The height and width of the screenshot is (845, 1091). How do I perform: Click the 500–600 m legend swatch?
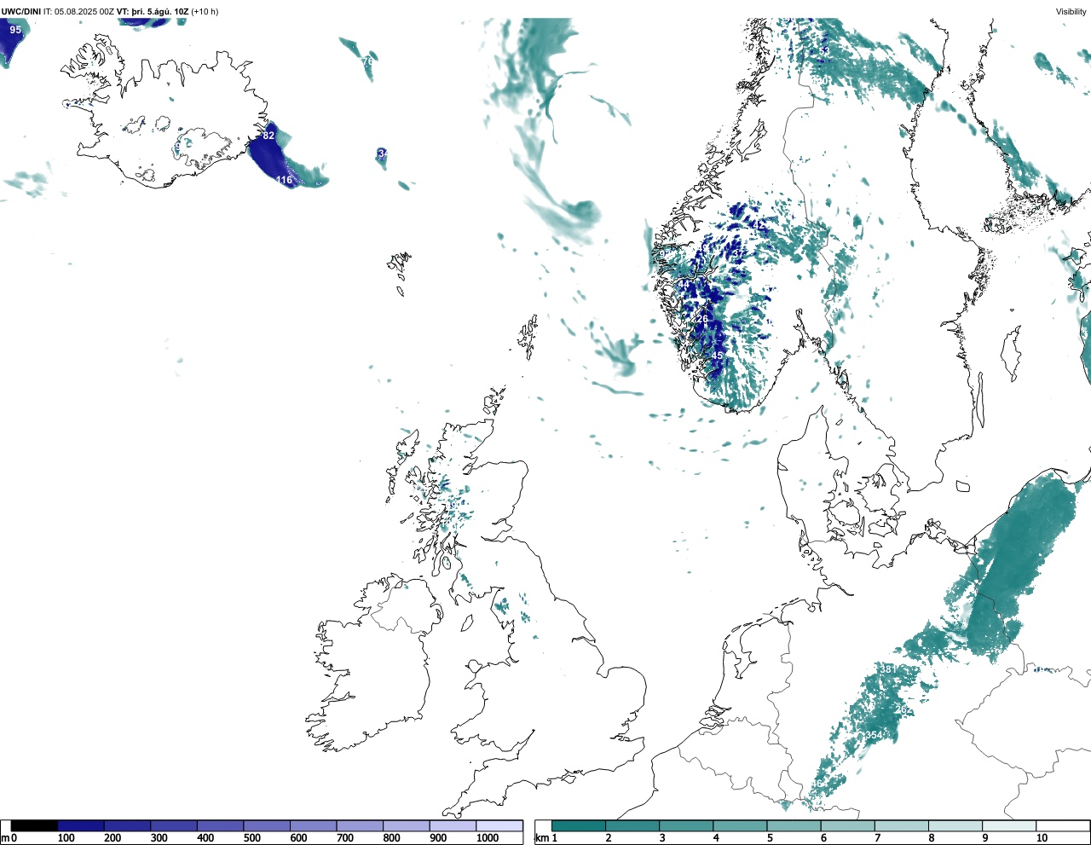pyautogui.click(x=267, y=825)
